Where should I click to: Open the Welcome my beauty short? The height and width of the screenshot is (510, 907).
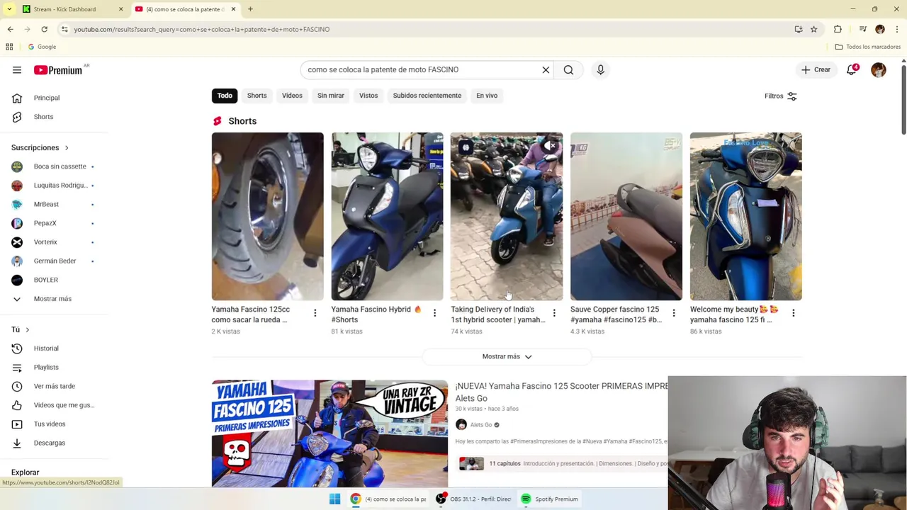[745, 216]
